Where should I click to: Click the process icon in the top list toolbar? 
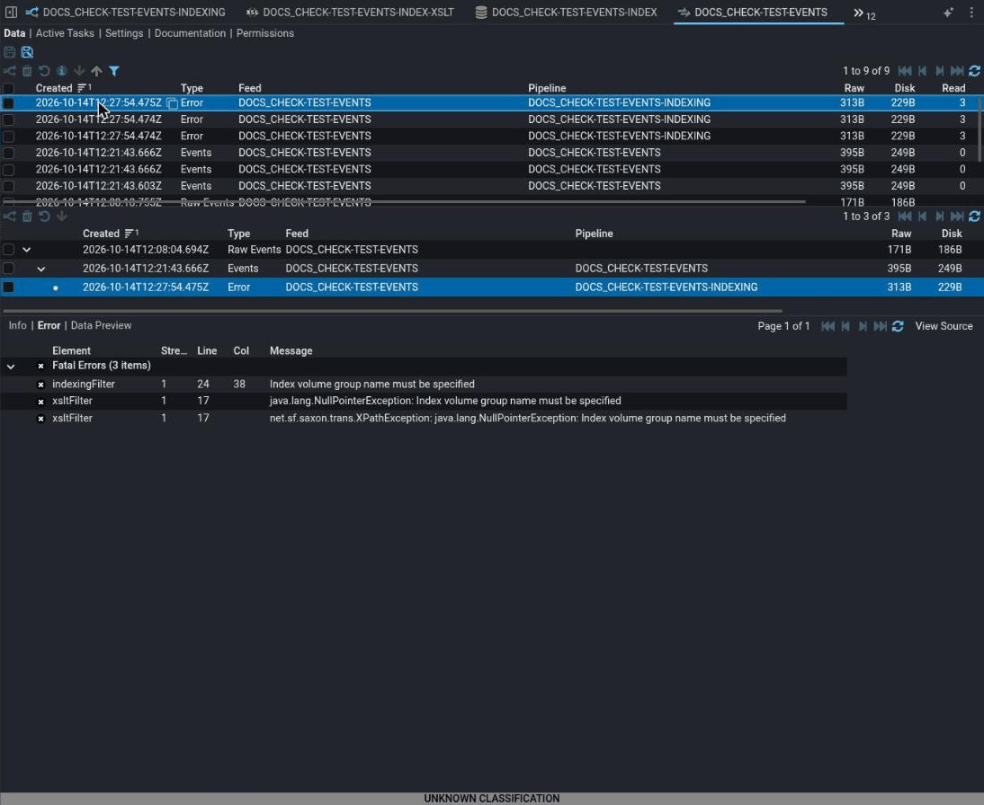click(9, 71)
